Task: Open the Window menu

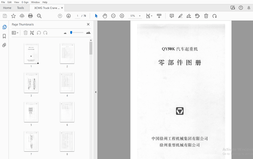Action: click(36, 2)
